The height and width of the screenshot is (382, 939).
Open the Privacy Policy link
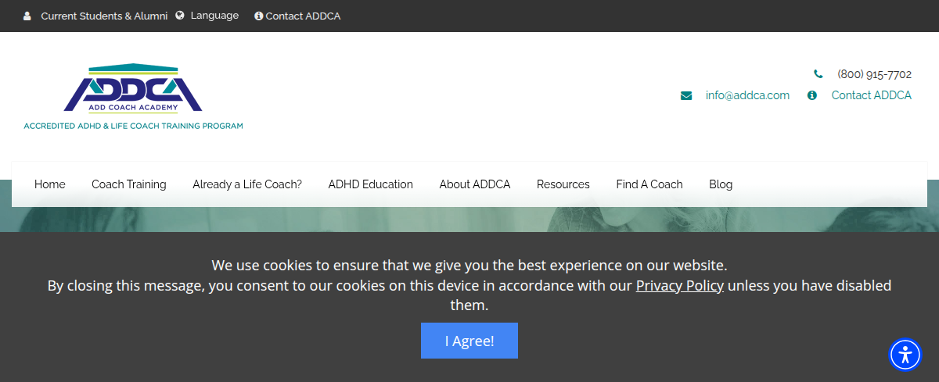[x=679, y=285]
